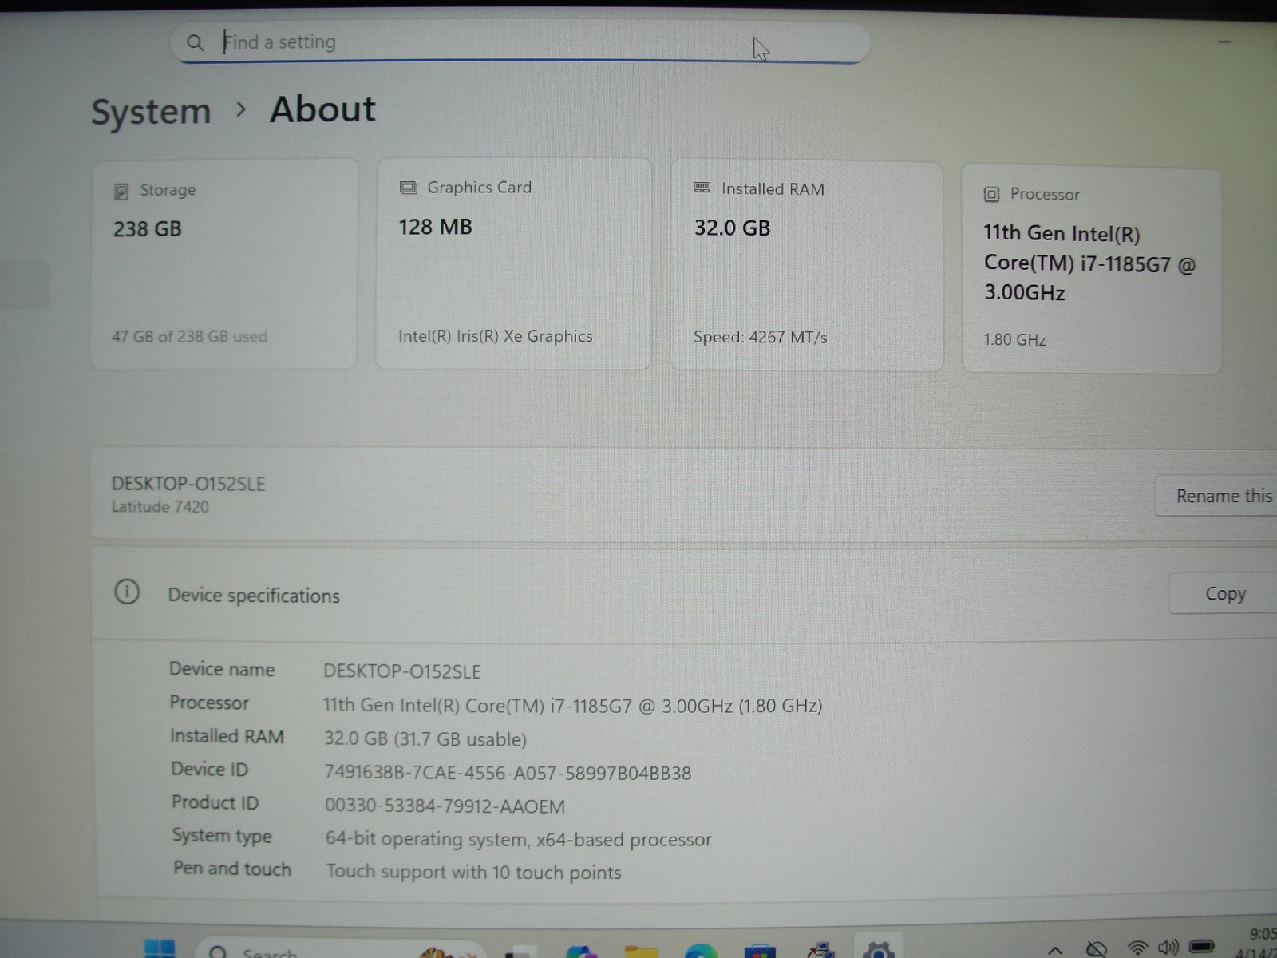The image size is (1277, 958).
Task: Click the magnifier icon in settings search
Action: pyautogui.click(x=195, y=43)
